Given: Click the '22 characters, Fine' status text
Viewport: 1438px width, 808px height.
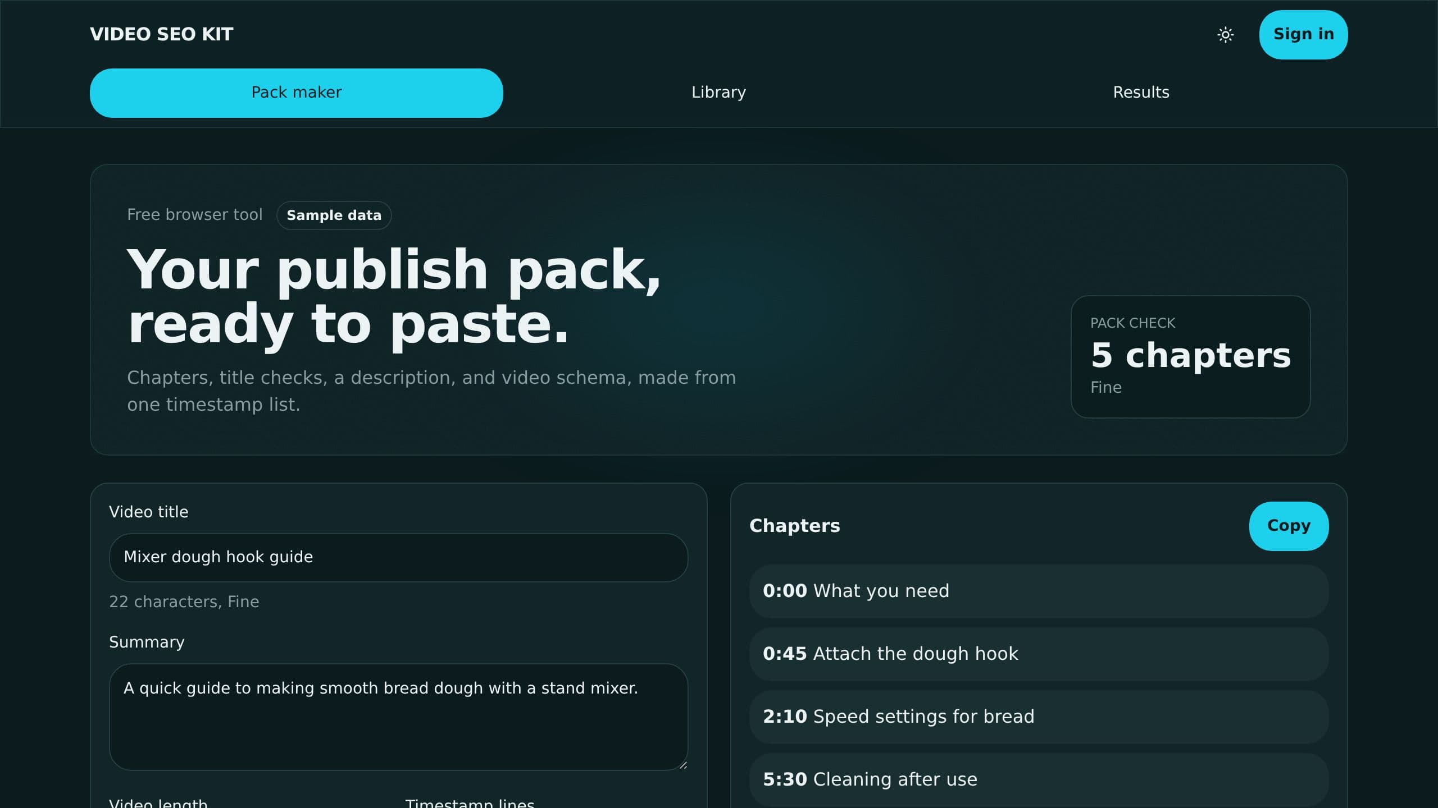Looking at the screenshot, I should 184,602.
